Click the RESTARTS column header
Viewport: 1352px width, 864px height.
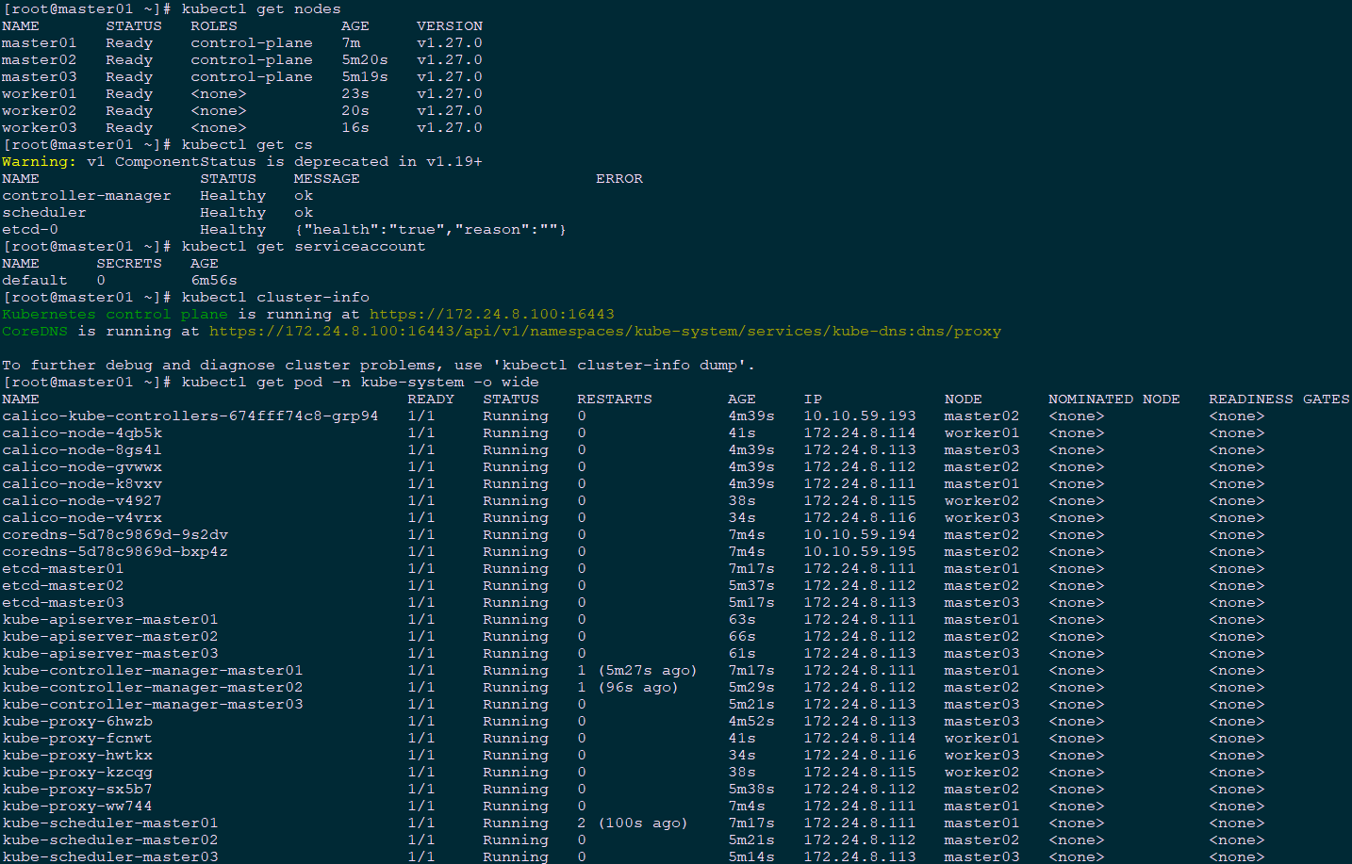[614, 399]
